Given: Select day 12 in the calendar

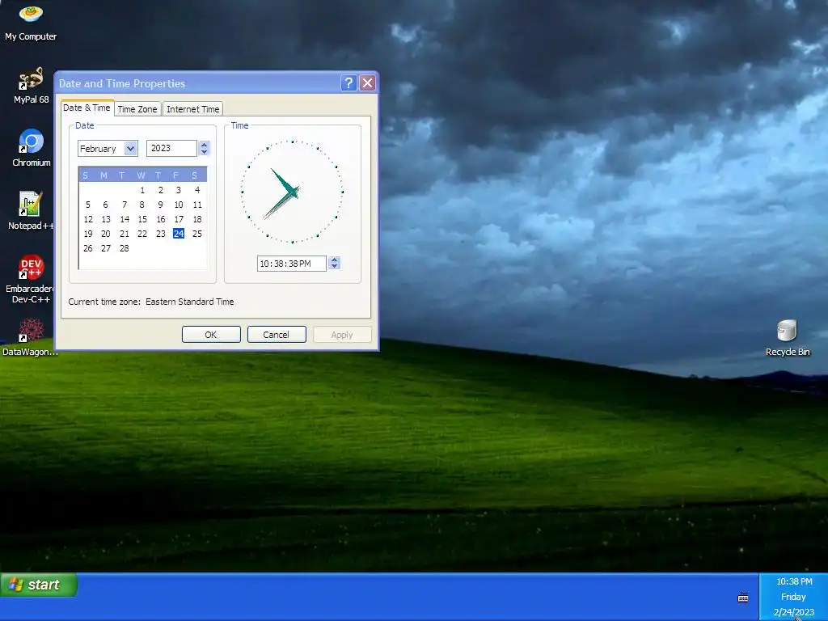Looking at the screenshot, I should tap(88, 219).
